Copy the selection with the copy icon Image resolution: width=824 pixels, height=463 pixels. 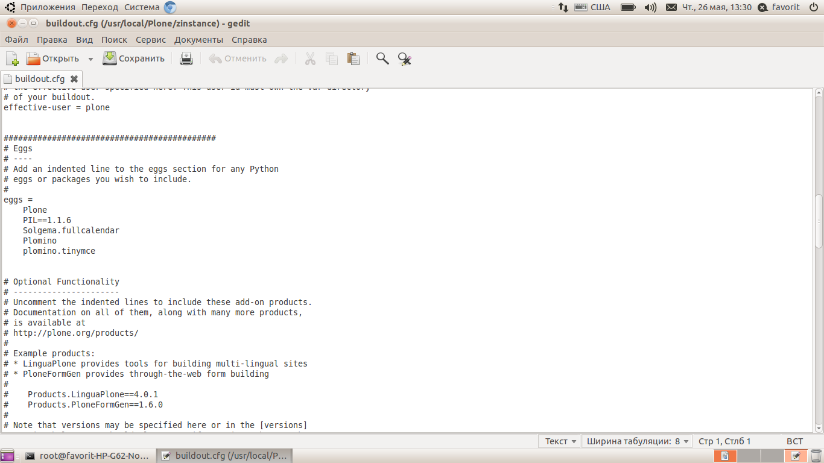click(x=331, y=58)
